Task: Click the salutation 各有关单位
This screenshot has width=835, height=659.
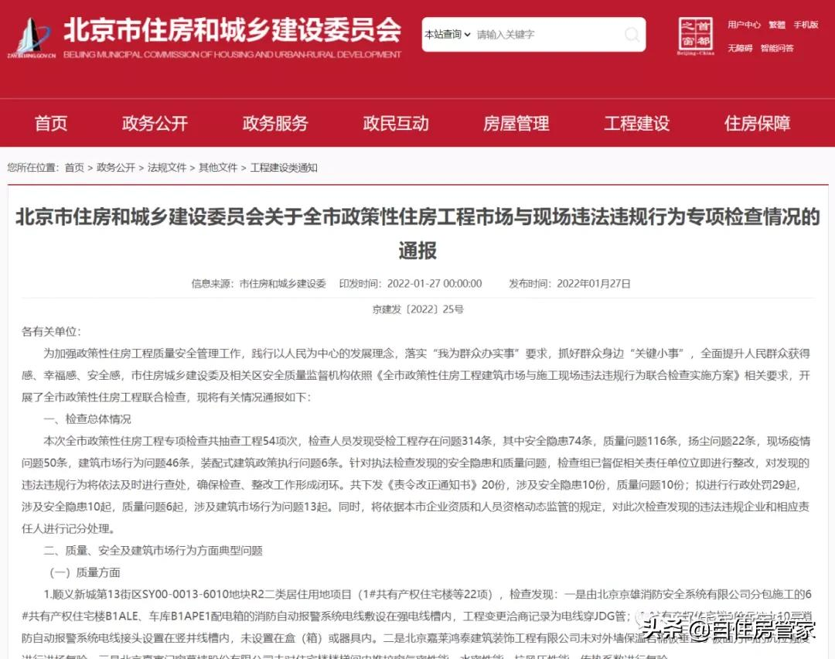Action: (x=51, y=331)
